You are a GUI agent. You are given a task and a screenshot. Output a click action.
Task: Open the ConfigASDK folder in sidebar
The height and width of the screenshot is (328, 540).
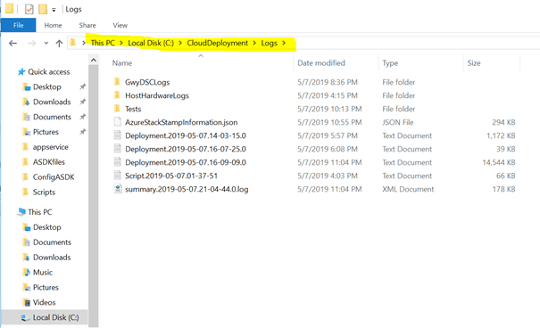(54, 177)
